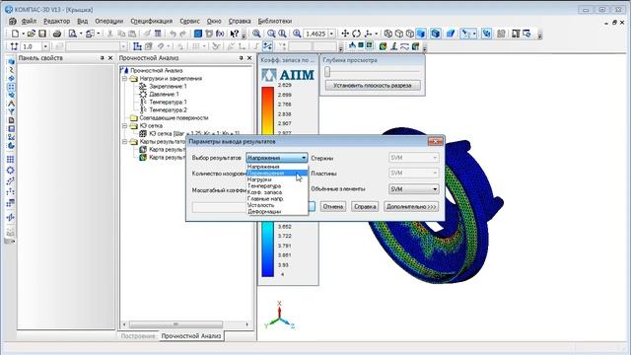Click 'Установить плоскость разреза' button
The height and width of the screenshot is (355, 631).
[373, 86]
